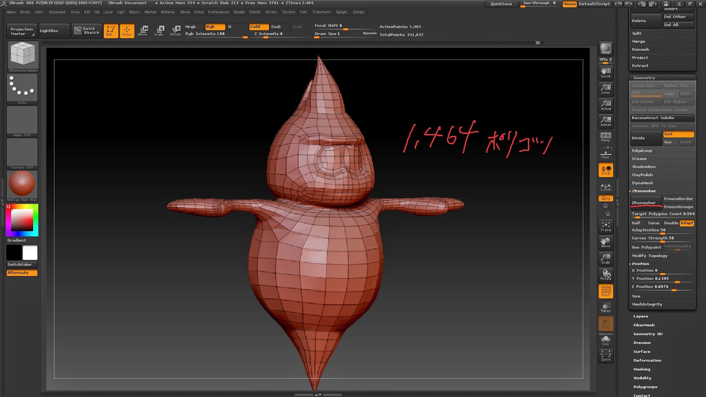The height and width of the screenshot is (397, 706).
Task: Click the Quick Sketch icon button
Action: pyautogui.click(x=86, y=30)
